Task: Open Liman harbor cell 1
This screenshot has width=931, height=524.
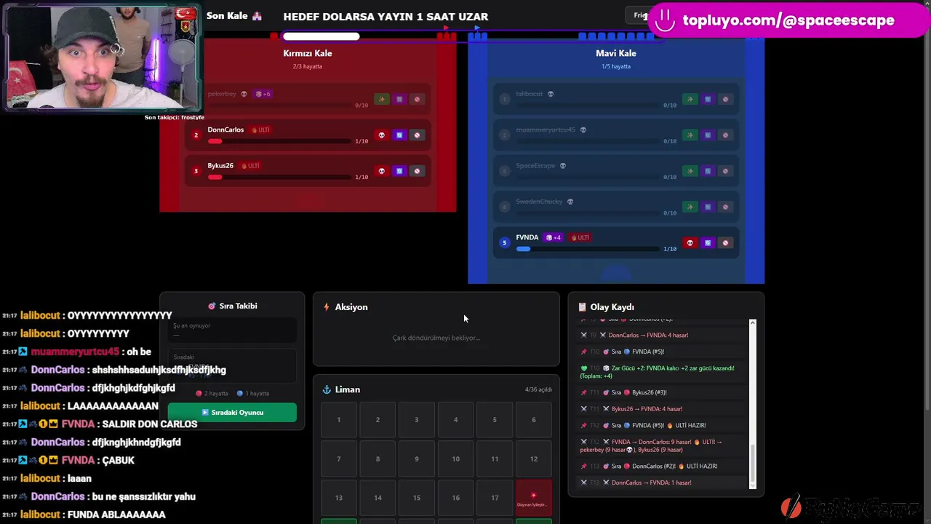Action: click(x=338, y=420)
